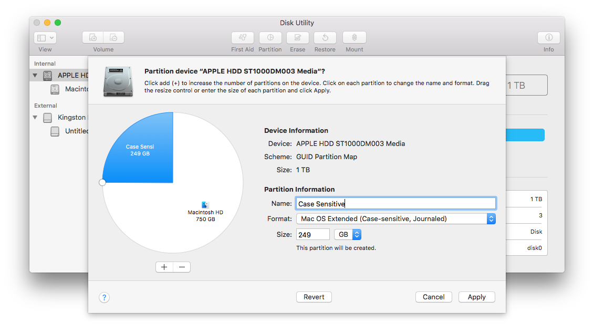Select the Macintosh volume in sidebar

tap(69, 89)
